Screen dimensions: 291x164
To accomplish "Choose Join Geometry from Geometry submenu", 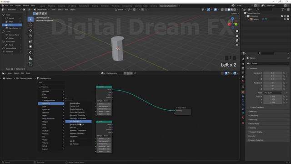I will click(x=78, y=122).
